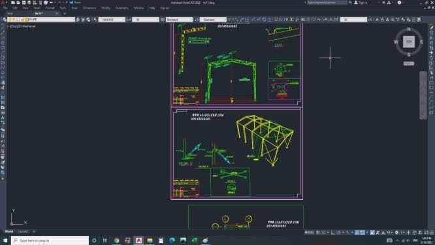Click the status bar Customization menu icon
The image size is (435, 245).
[x=432, y=233]
